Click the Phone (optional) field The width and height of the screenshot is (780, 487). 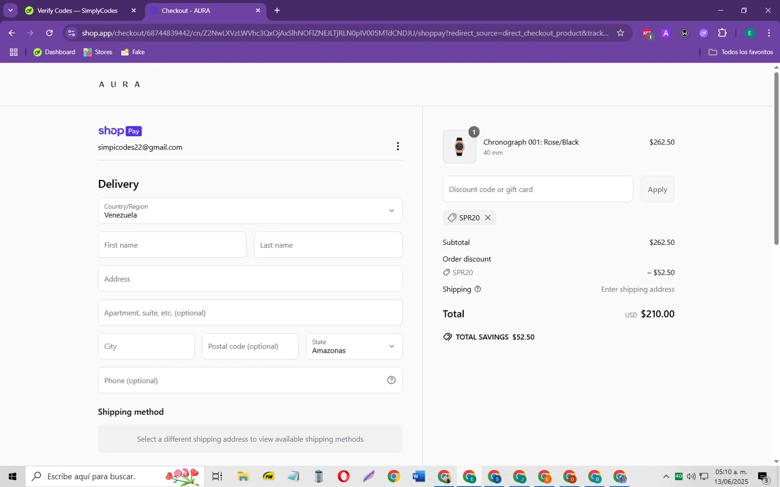pyautogui.click(x=250, y=380)
